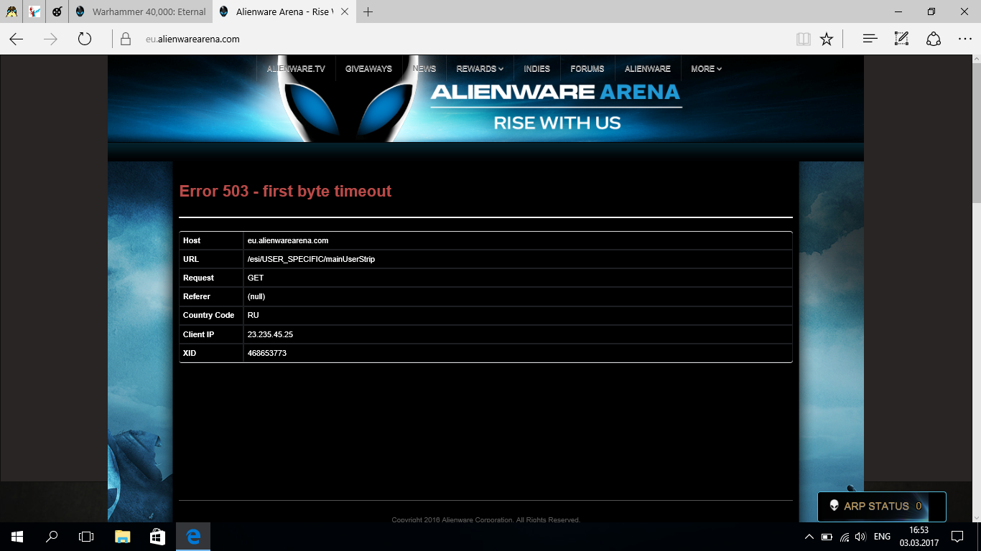981x551 pixels.
Task: Click the Referer value (null)
Action: [x=256, y=296]
